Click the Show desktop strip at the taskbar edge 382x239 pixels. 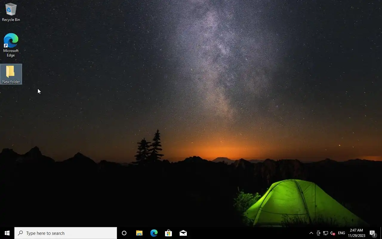tap(381, 233)
